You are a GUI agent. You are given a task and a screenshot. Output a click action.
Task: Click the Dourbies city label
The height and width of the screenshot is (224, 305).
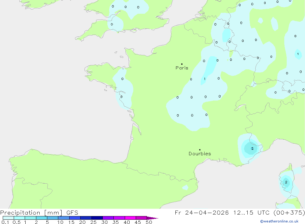coord(200,154)
